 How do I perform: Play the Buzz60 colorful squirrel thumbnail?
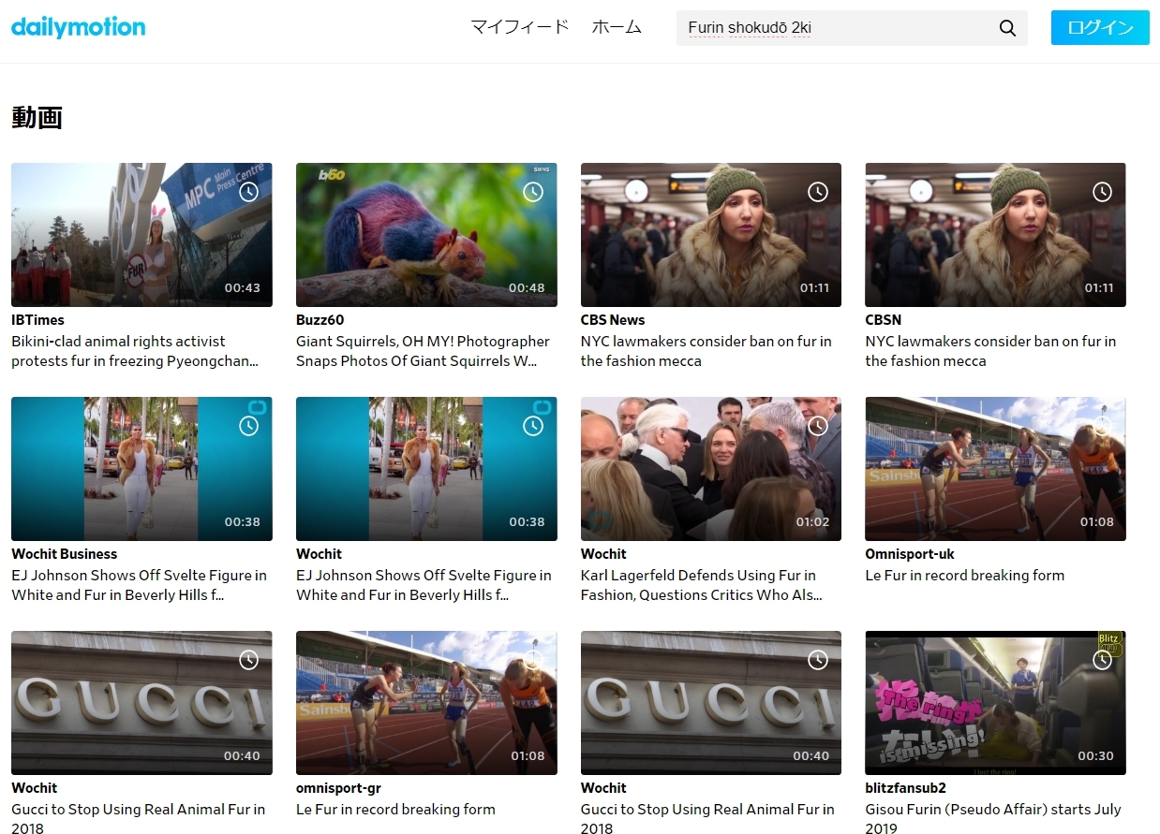tap(426, 235)
